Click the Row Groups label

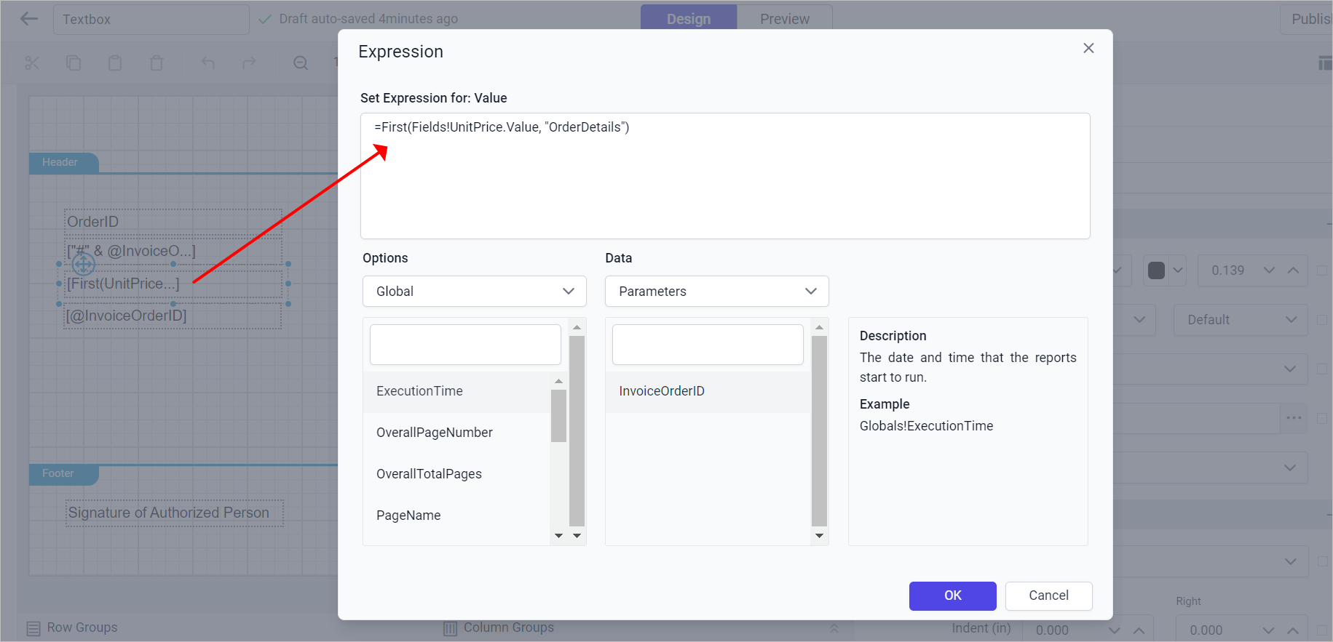pyautogui.click(x=82, y=627)
